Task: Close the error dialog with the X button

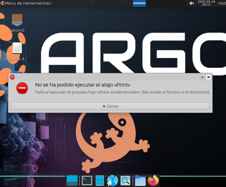Action: (x=208, y=77)
